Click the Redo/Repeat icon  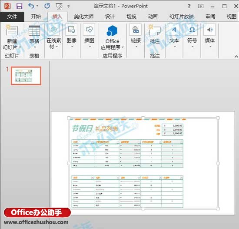point(47,6)
